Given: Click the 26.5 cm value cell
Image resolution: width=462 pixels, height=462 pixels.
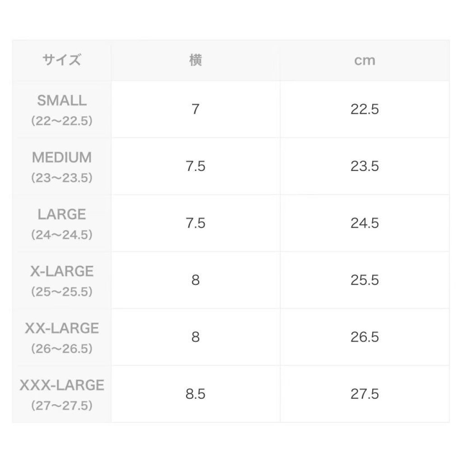Looking at the screenshot, I should pyautogui.click(x=365, y=337).
